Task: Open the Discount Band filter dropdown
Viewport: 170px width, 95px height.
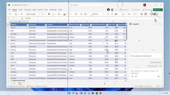Action: pos(81,25)
